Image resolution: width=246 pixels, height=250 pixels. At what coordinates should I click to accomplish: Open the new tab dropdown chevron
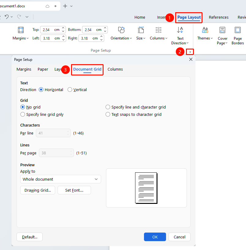pyautogui.click(x=71, y=6)
